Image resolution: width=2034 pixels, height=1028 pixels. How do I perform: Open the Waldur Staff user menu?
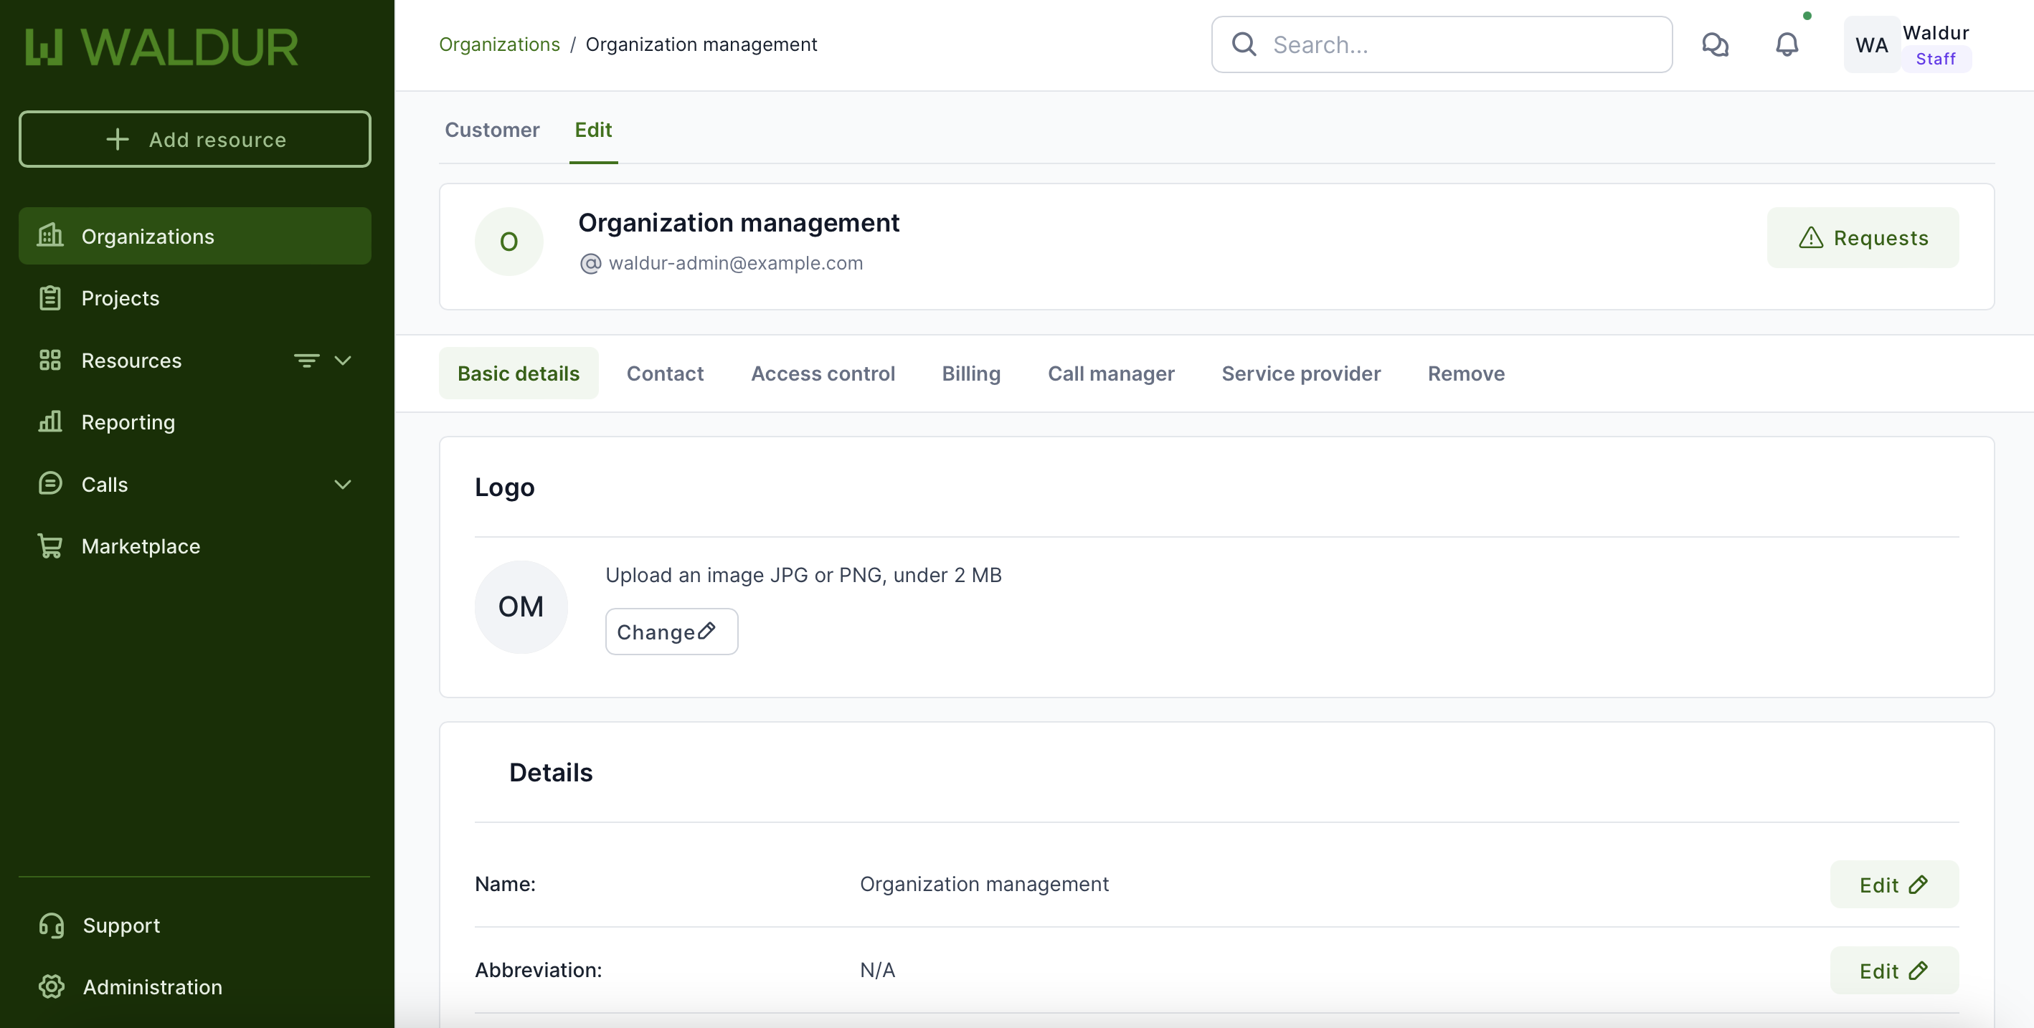point(1935,45)
